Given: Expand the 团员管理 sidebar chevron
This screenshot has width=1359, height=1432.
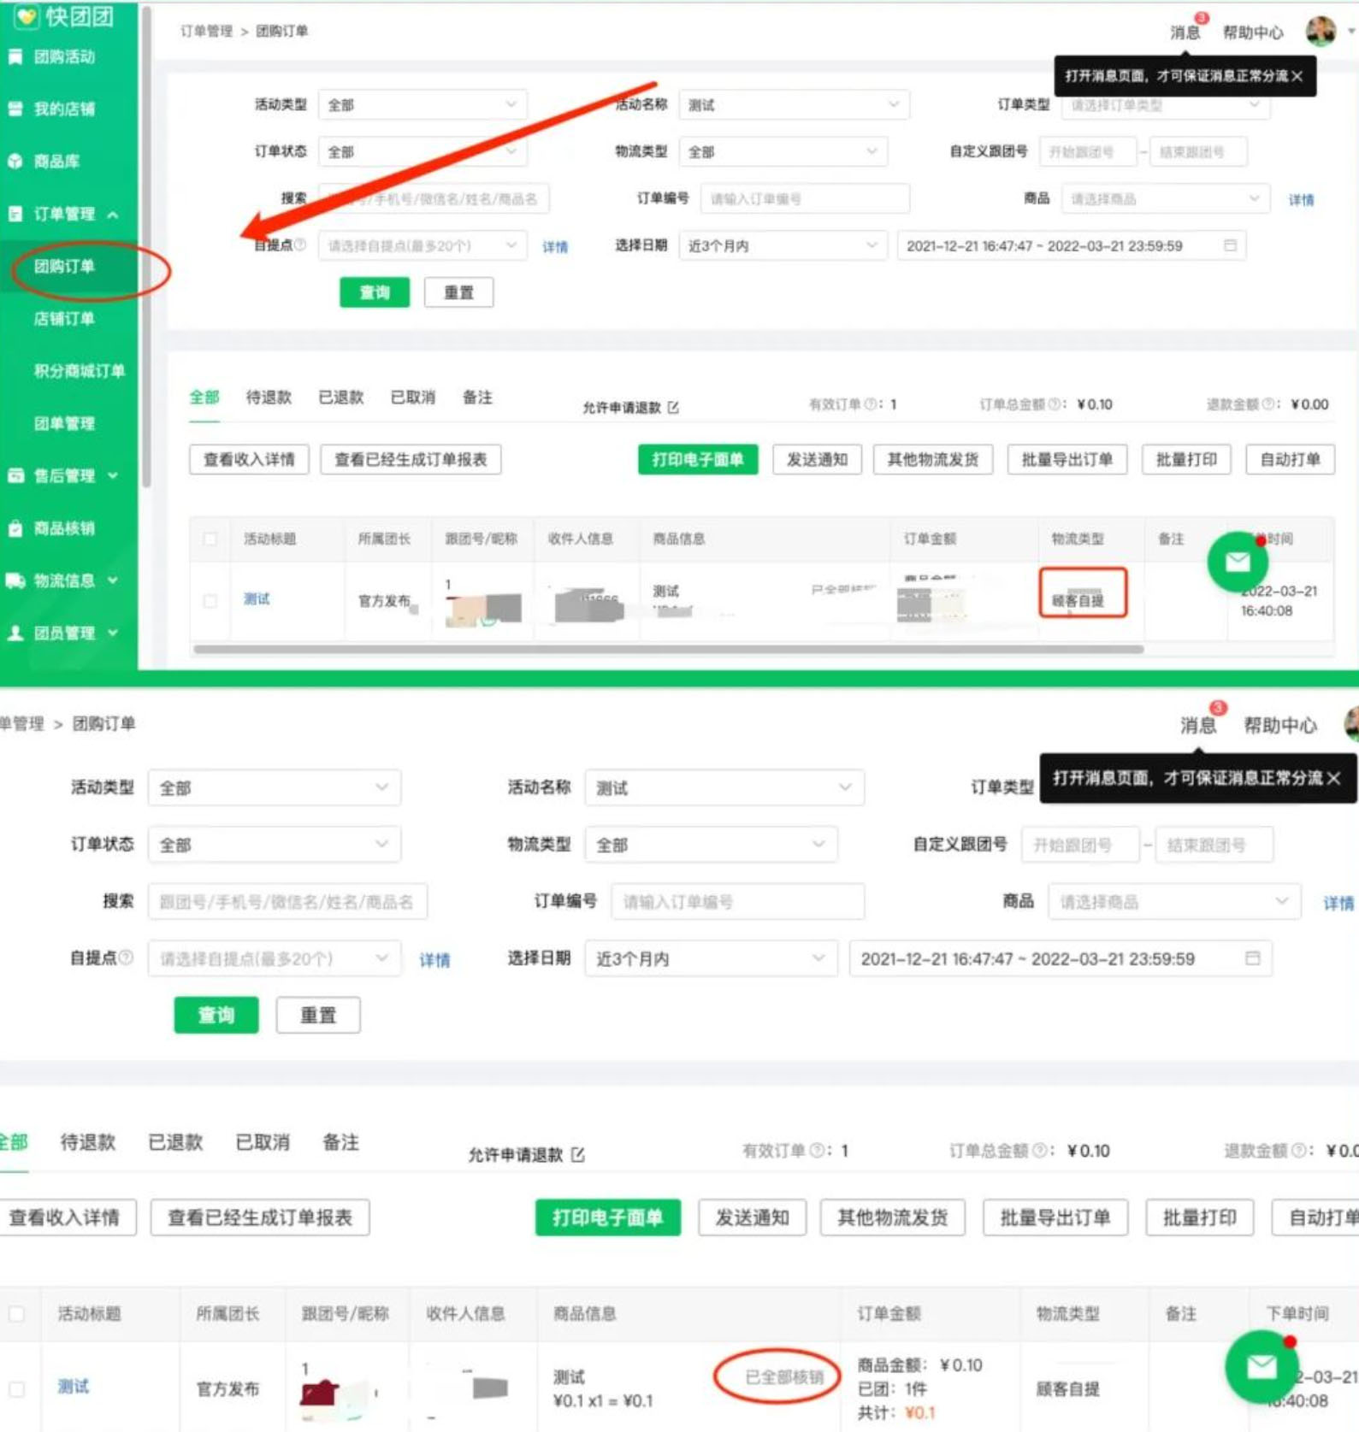Looking at the screenshot, I should pos(113,633).
